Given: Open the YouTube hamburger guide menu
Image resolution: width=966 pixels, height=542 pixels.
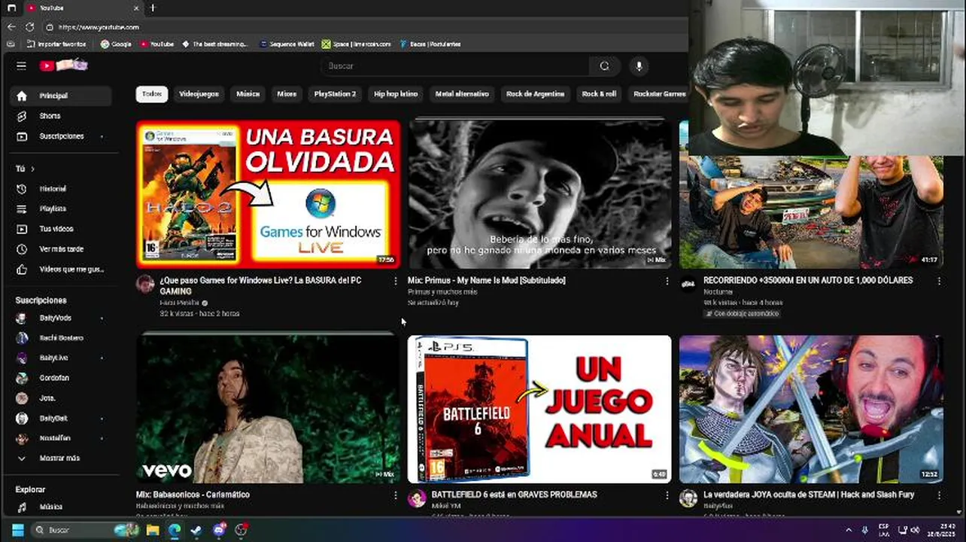Looking at the screenshot, I should point(21,65).
